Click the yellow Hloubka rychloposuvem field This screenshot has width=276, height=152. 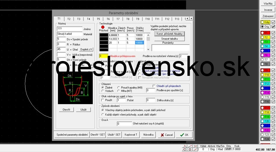pyautogui.click(x=103, y=56)
